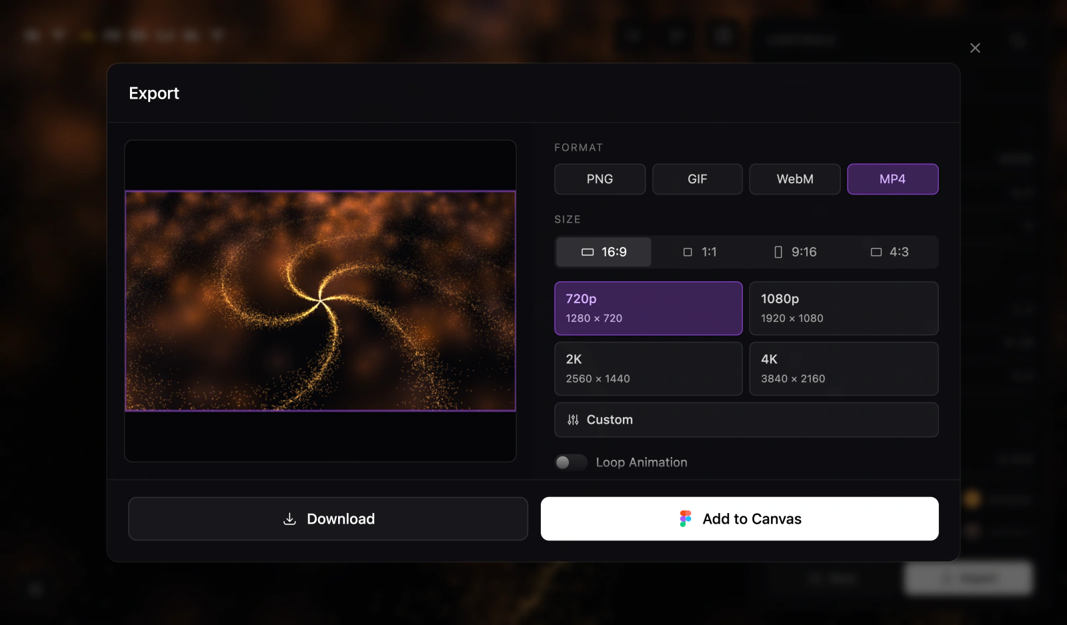Select GIF export format
Screen dimensions: 1067x625
pyautogui.click(x=697, y=179)
